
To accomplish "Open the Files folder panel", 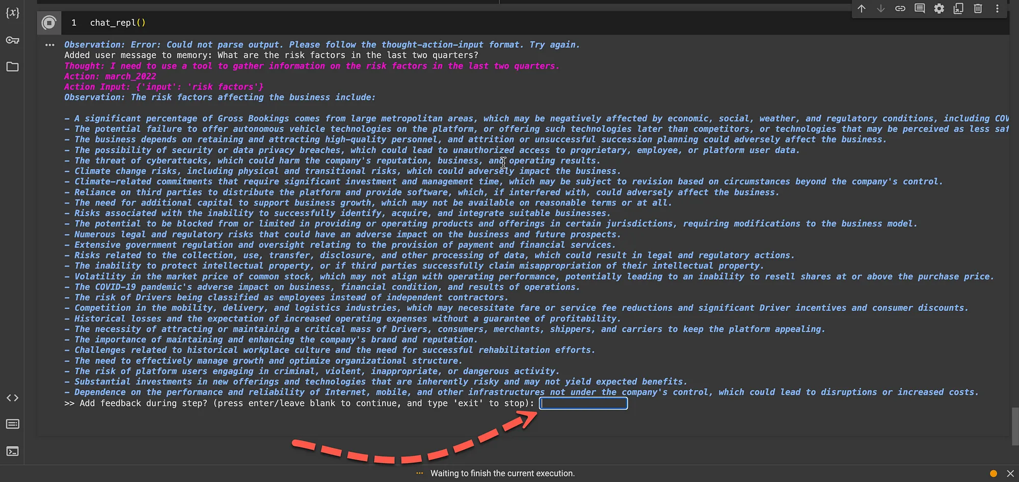I will point(12,67).
